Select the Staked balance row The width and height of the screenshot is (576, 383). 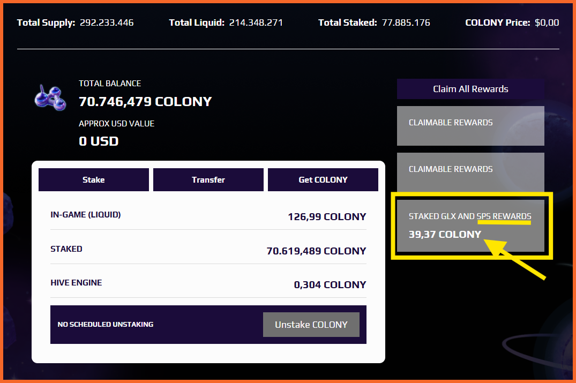pos(208,250)
